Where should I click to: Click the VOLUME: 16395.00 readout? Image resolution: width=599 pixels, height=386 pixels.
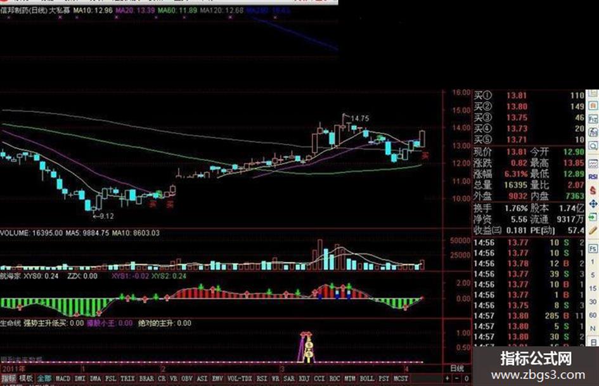[x=31, y=233]
